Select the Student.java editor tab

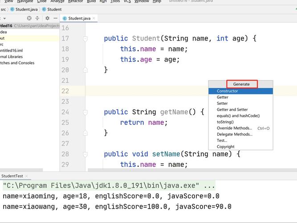(79, 18)
